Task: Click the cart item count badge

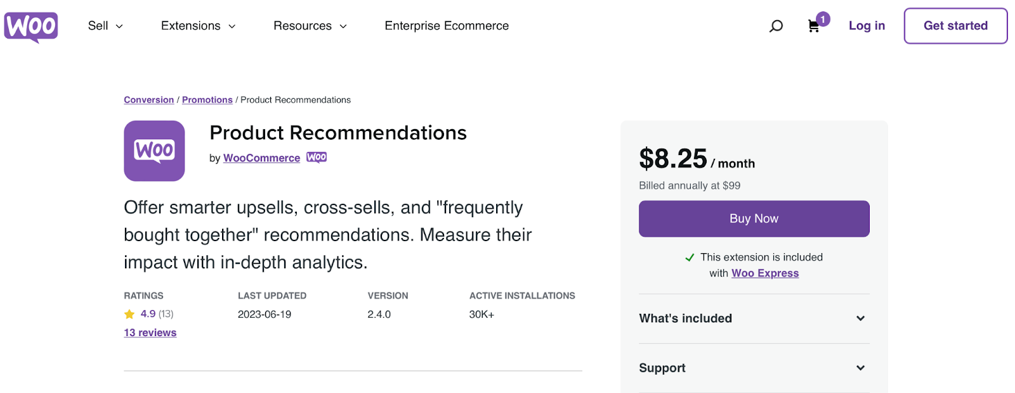Action: (823, 19)
